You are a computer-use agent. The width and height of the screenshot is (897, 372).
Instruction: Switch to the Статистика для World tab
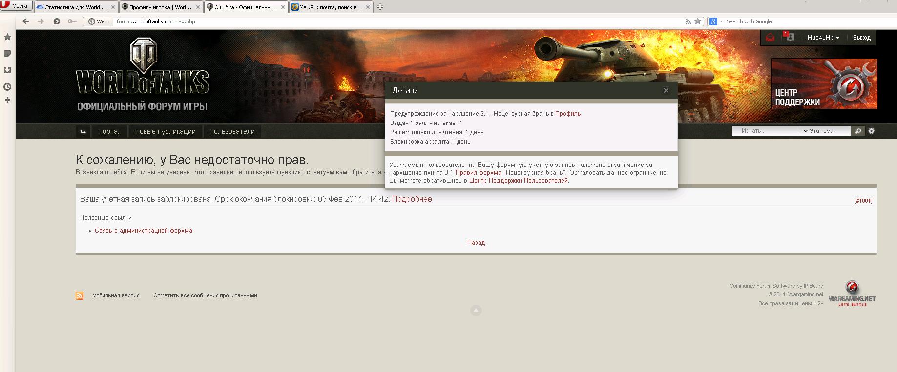pyautogui.click(x=76, y=7)
